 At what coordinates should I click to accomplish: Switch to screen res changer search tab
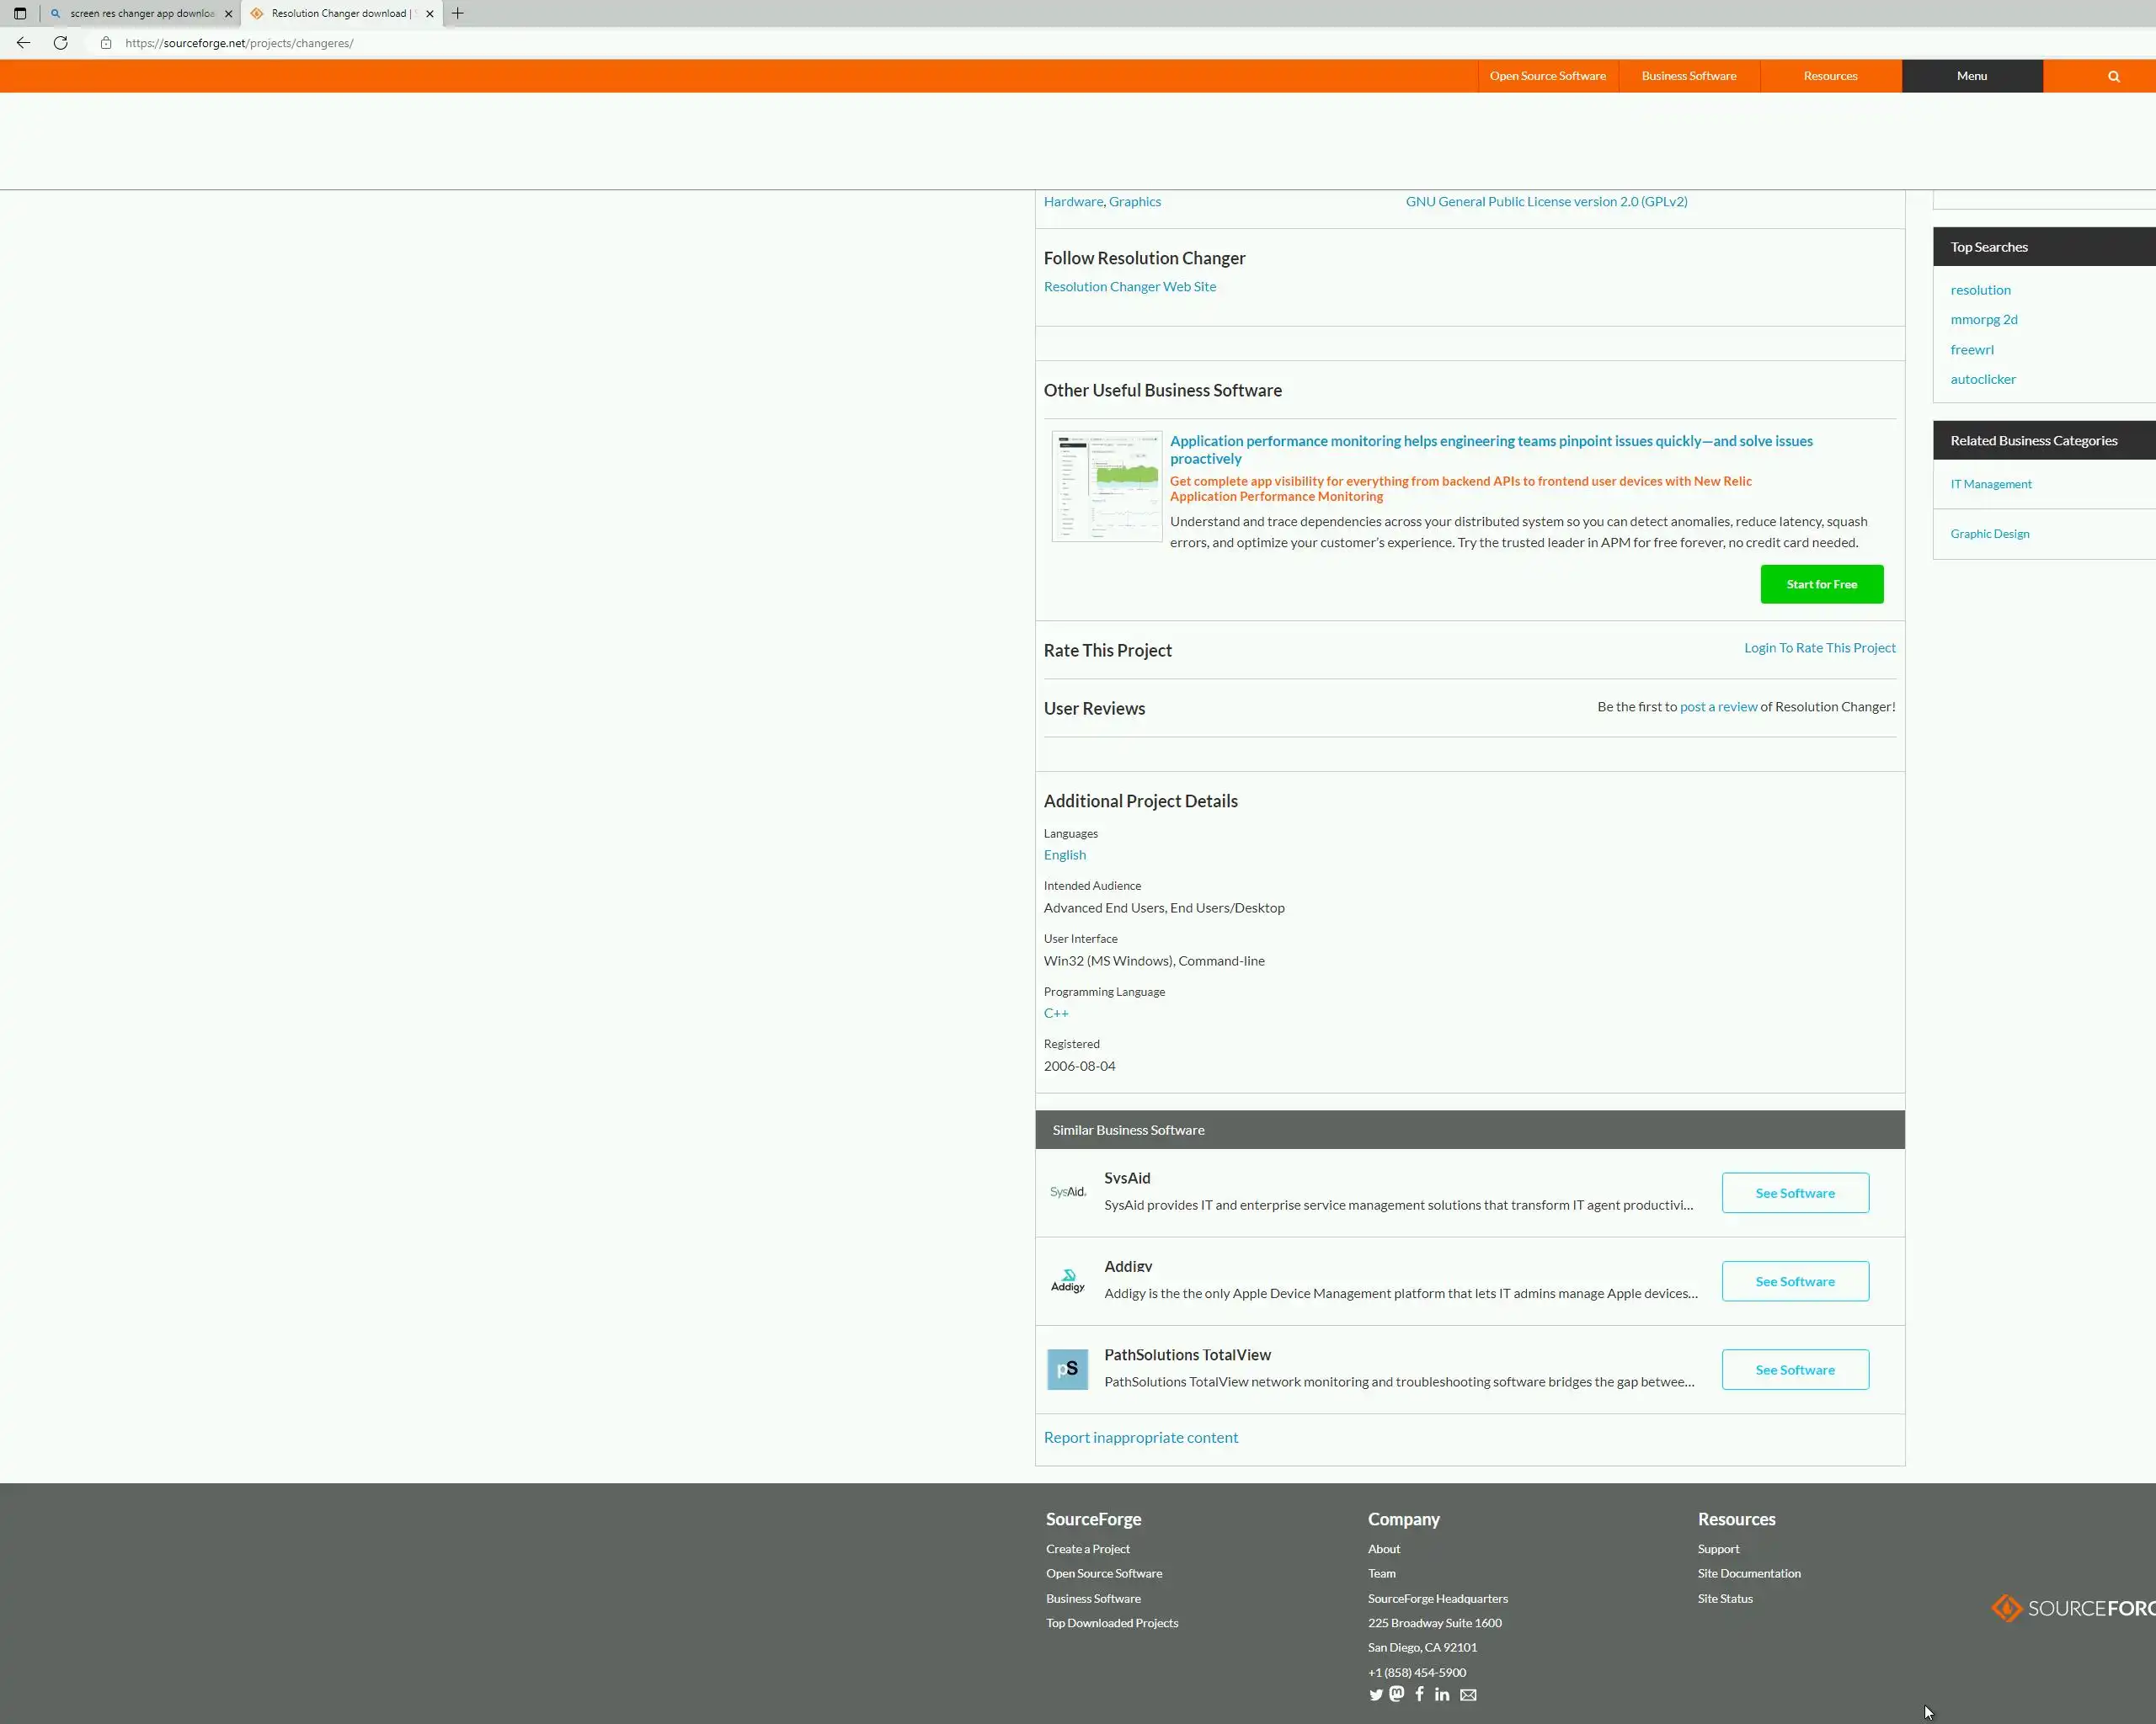(140, 13)
